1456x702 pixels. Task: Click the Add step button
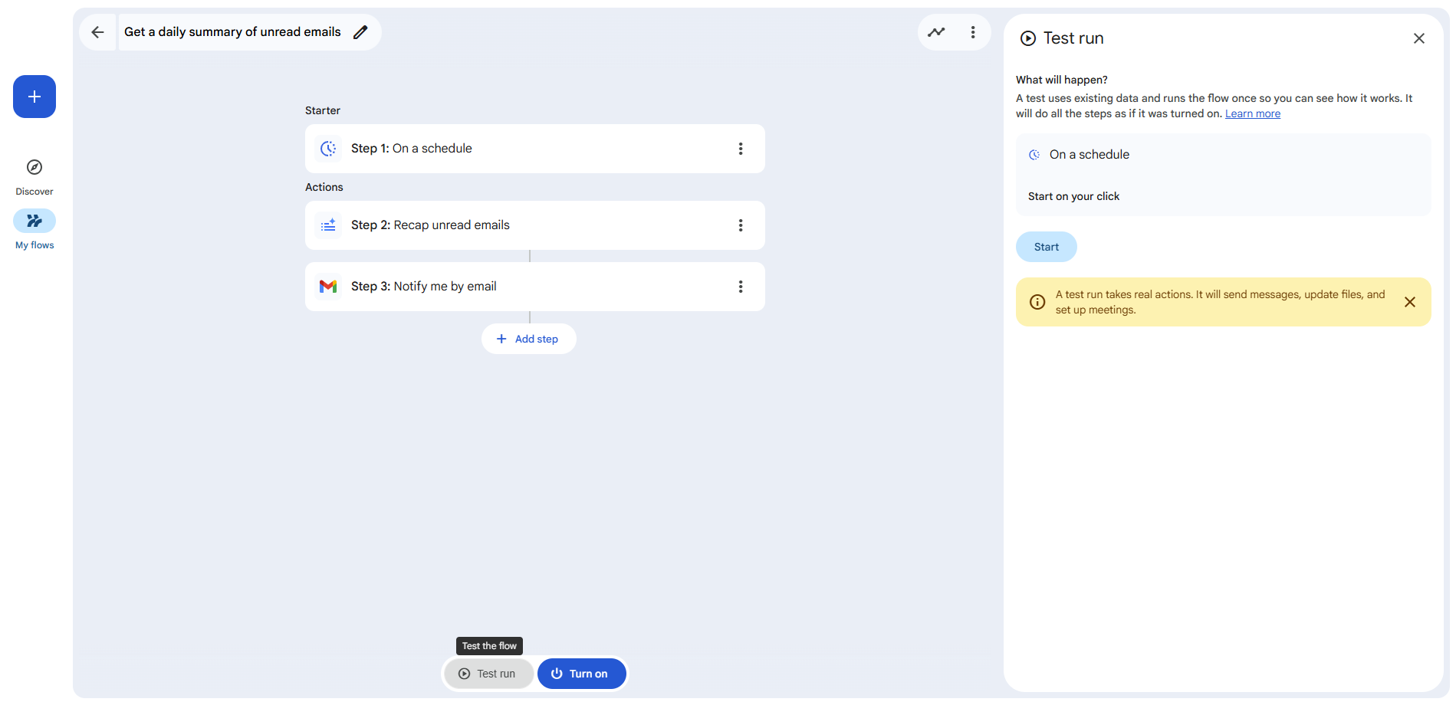tap(528, 339)
